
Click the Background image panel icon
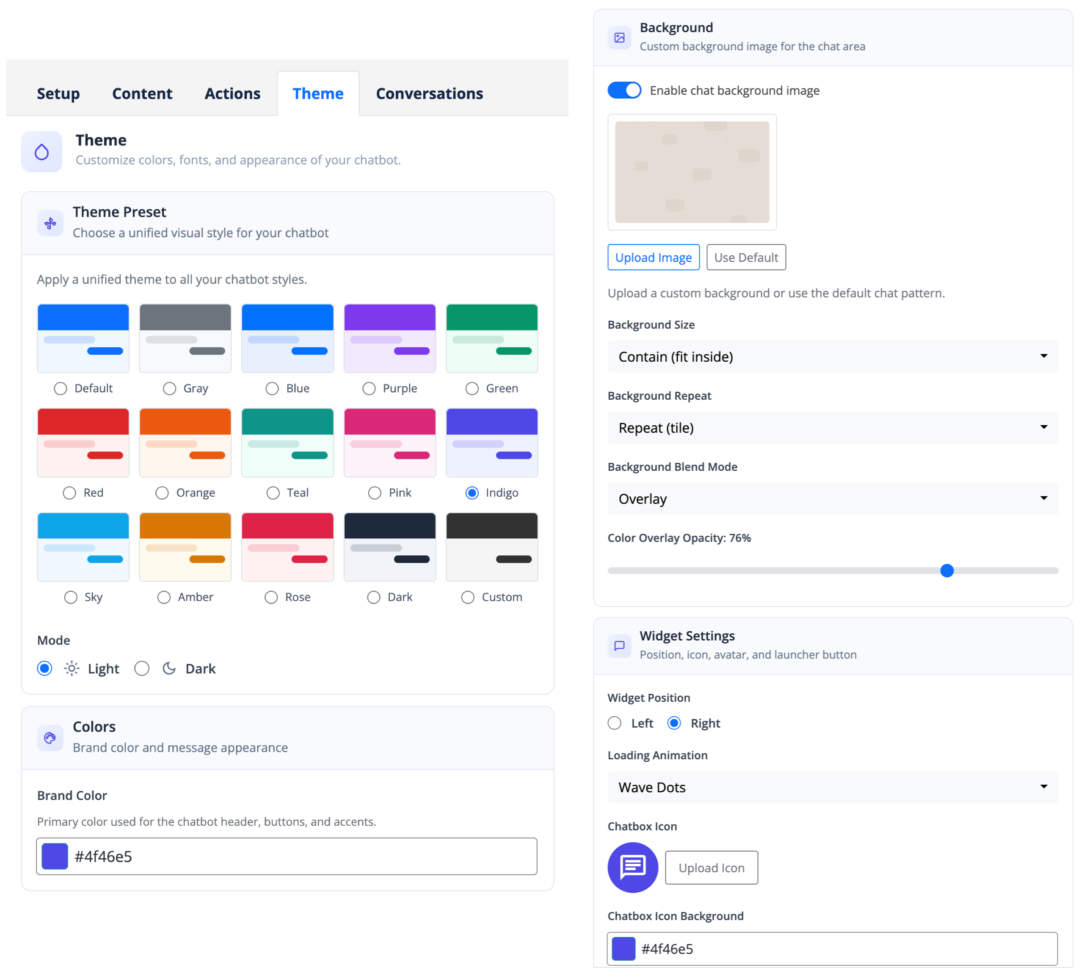tap(619, 37)
